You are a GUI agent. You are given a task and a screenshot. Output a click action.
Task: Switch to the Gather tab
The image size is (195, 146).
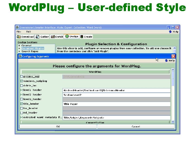(x=42, y=37)
